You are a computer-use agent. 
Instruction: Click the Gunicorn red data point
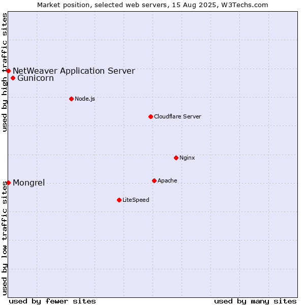[x=13, y=78]
